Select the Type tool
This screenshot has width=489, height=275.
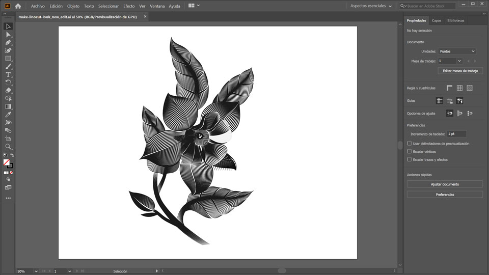[8, 74]
